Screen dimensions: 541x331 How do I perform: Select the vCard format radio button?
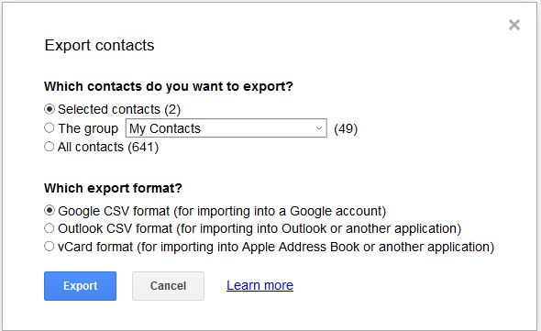50,247
